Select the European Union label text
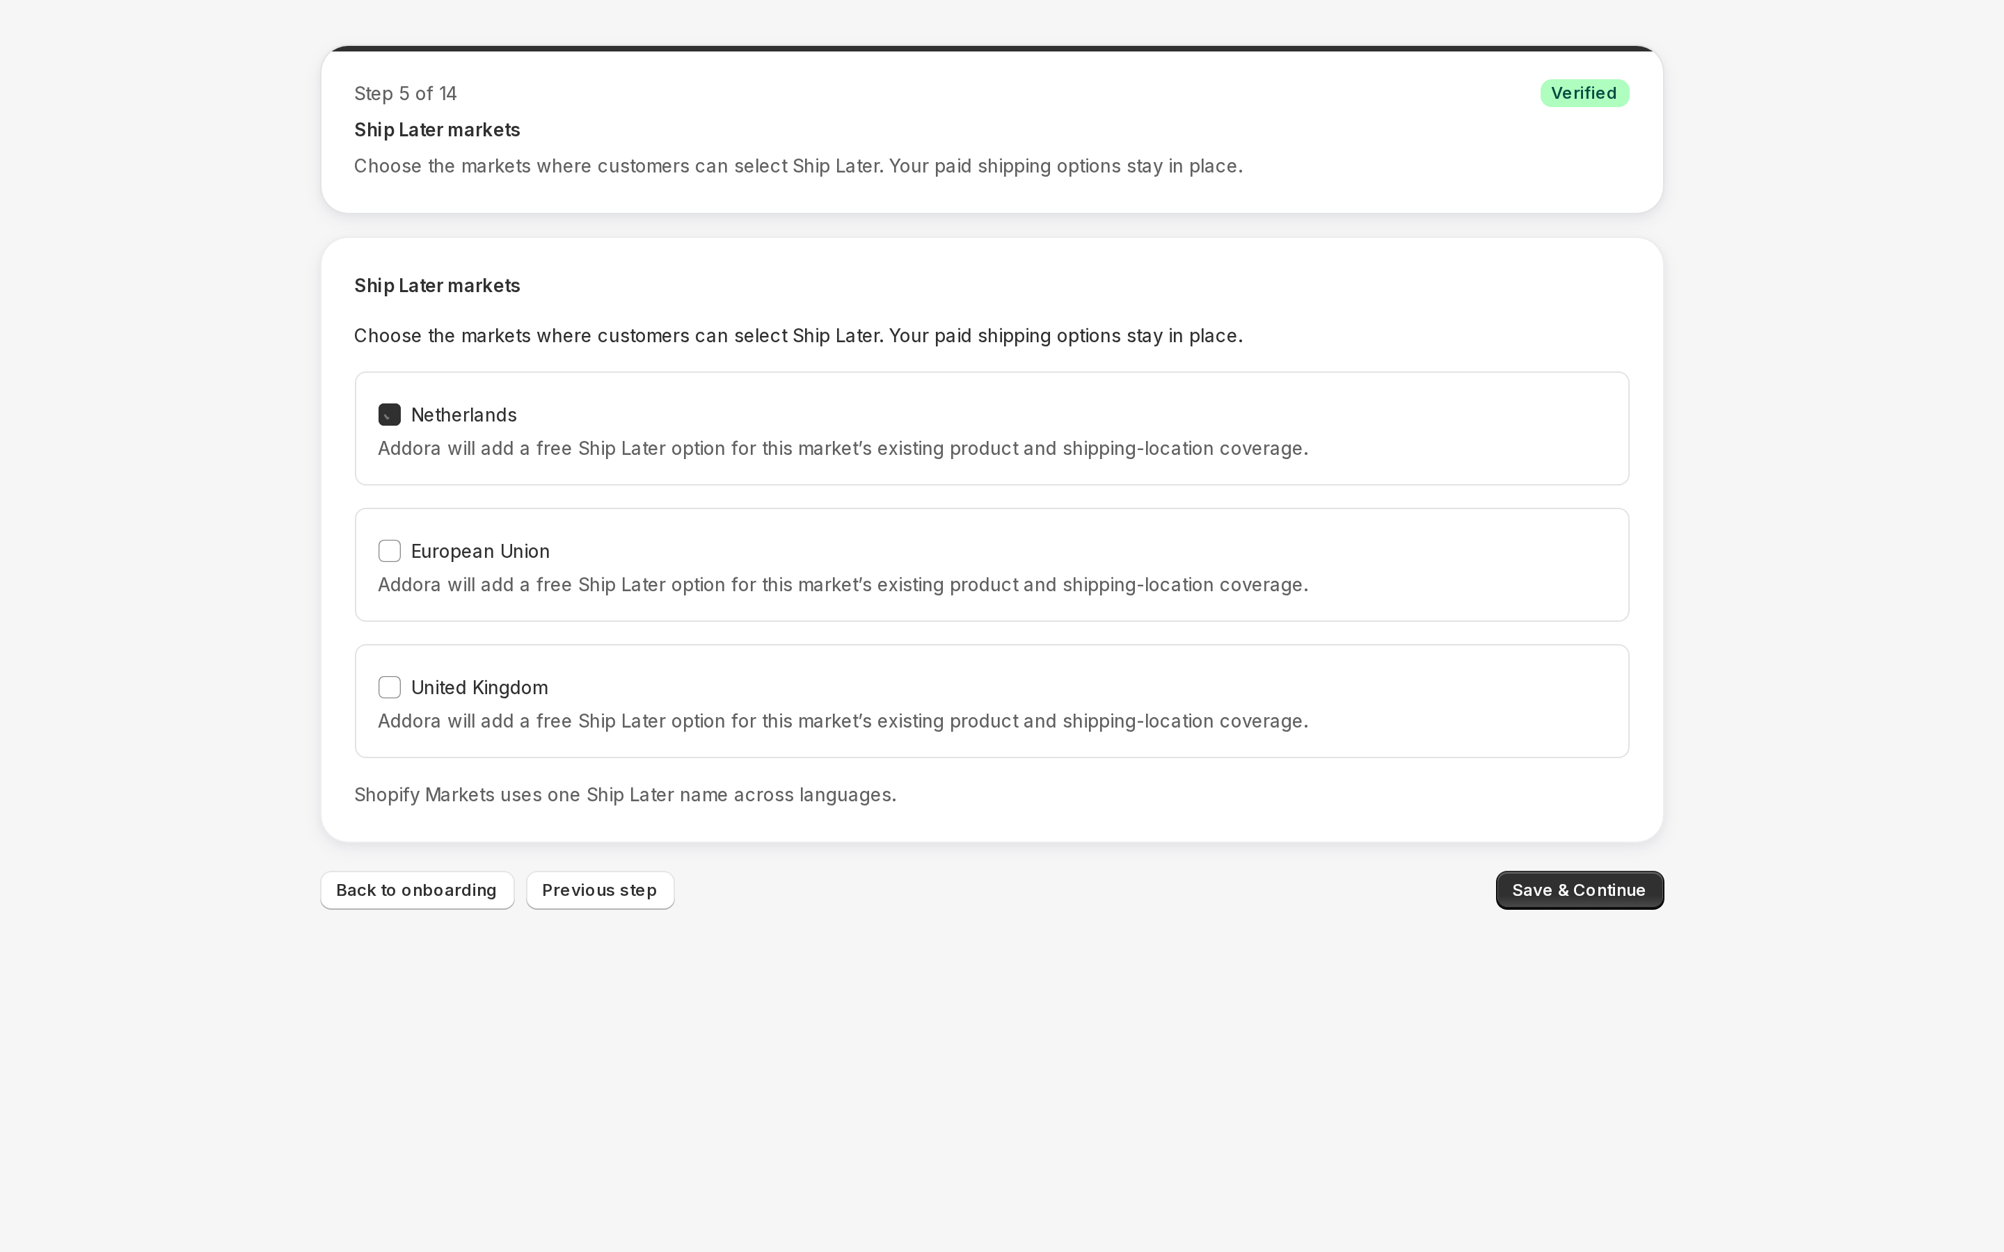Viewport: 2004px width, 1252px height. click(x=480, y=552)
